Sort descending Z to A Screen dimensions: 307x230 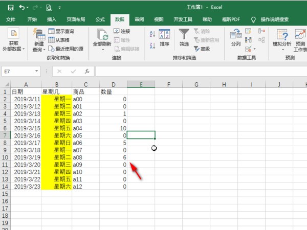pos(152,46)
